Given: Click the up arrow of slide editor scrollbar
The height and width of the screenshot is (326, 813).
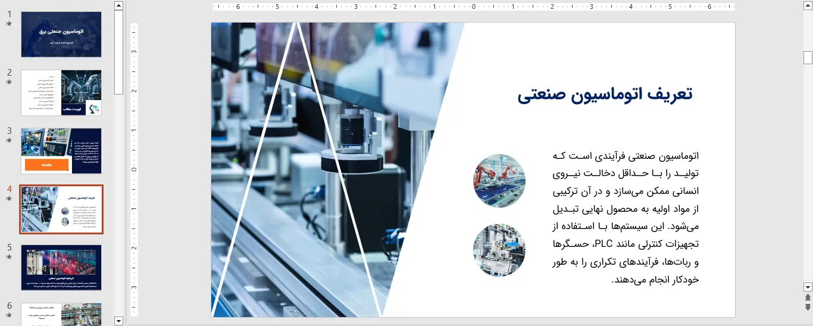Looking at the screenshot, I should tap(808, 5).
